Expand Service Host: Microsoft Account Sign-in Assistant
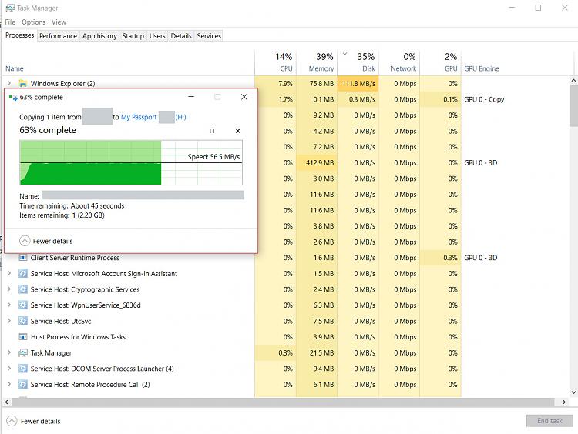 click(x=9, y=273)
